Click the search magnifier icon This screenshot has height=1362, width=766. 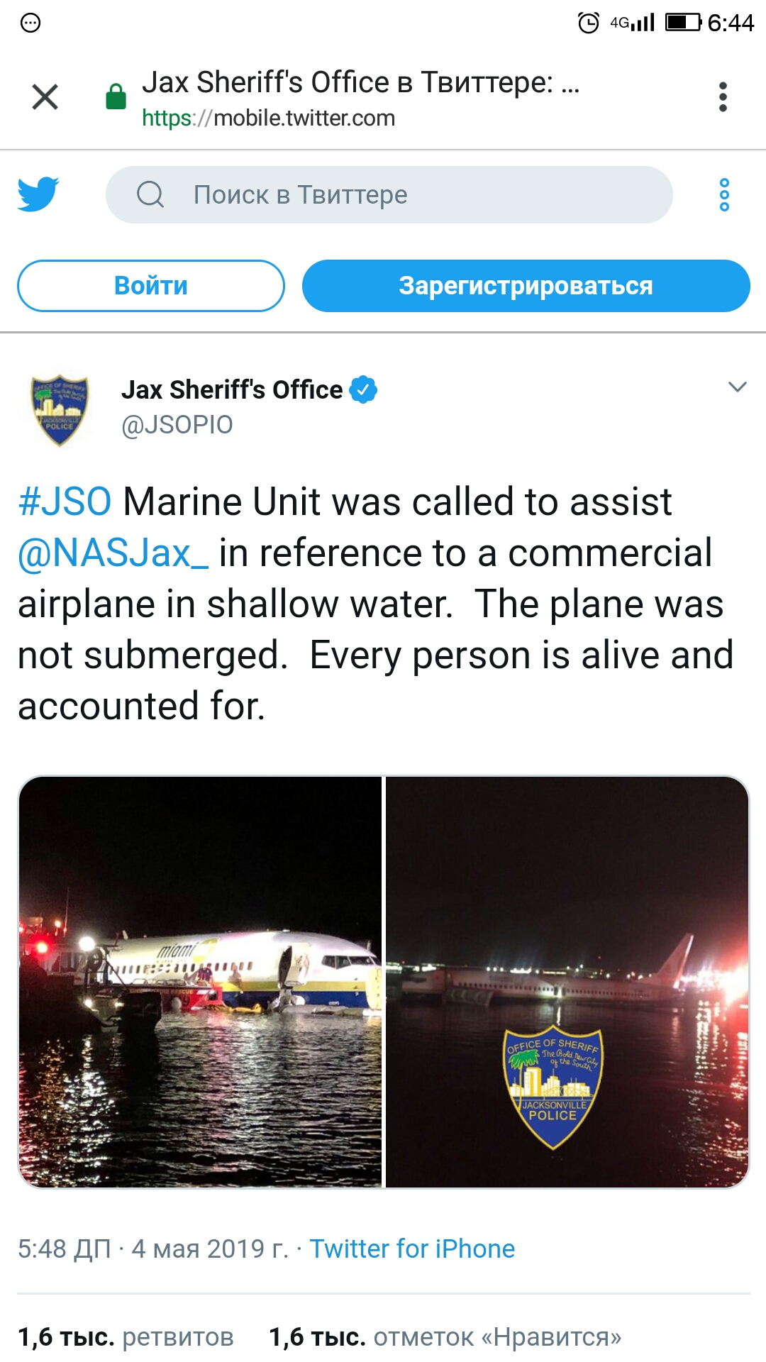pos(150,194)
